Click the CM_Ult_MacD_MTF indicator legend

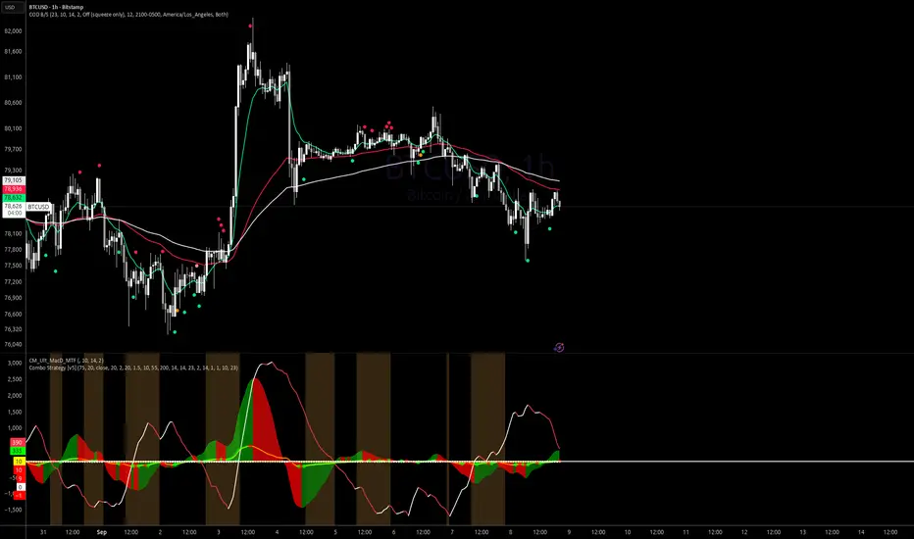(x=66, y=361)
